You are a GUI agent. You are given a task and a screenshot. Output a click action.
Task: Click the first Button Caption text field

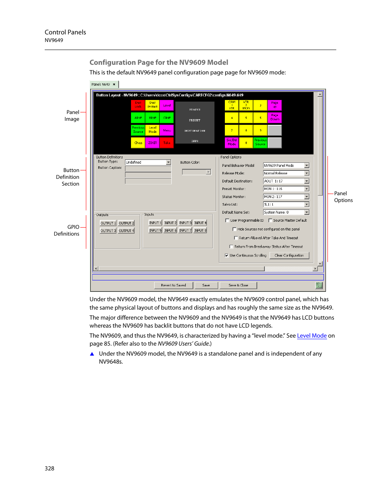[x=148, y=169]
